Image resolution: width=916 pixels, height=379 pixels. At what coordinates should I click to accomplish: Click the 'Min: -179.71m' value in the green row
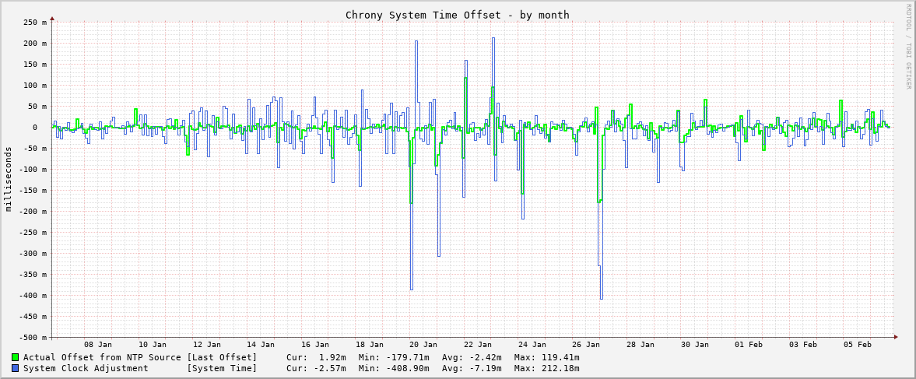392,357
